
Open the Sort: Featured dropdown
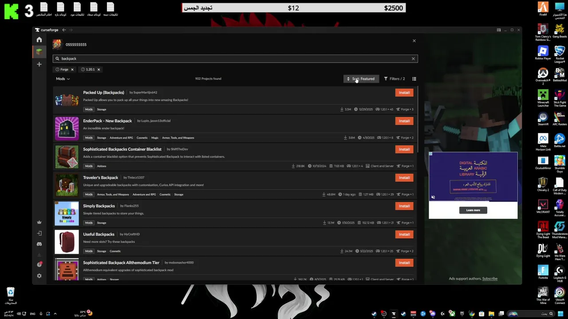tap(361, 79)
